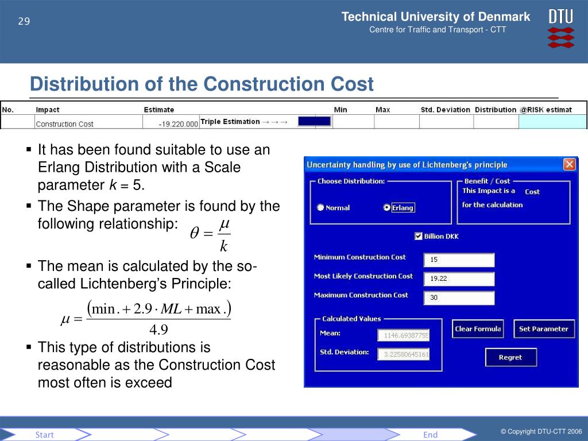
Task: Click the calculated Std. Deviation value field
Action: [x=404, y=354]
